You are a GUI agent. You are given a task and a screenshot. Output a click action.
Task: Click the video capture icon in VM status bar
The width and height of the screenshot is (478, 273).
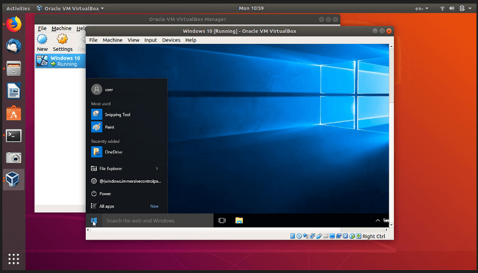point(339,236)
